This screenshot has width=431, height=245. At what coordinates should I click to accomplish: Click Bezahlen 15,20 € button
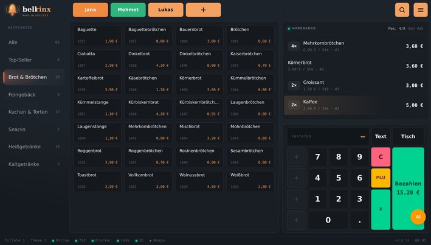[408, 188]
